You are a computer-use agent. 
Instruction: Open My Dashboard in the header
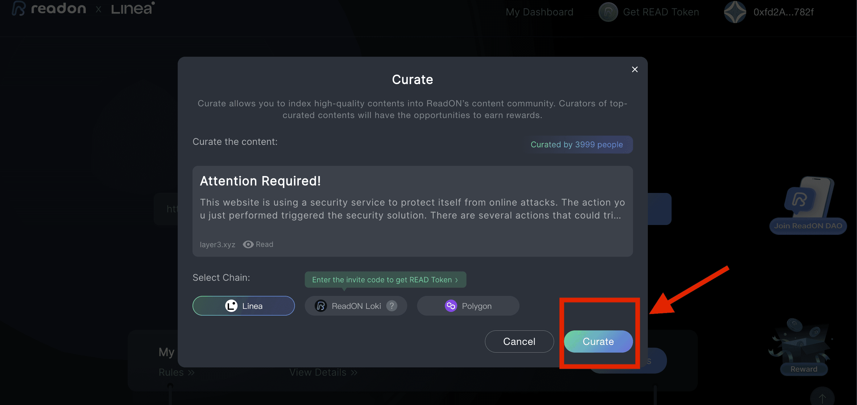539,12
